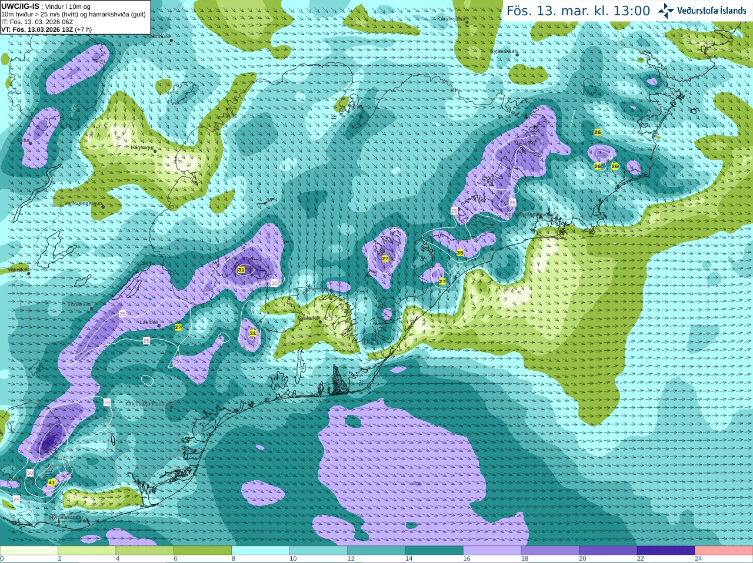
Task: Pick the 22–24 m/s dark indigo legend swatch
Action: pos(666,551)
